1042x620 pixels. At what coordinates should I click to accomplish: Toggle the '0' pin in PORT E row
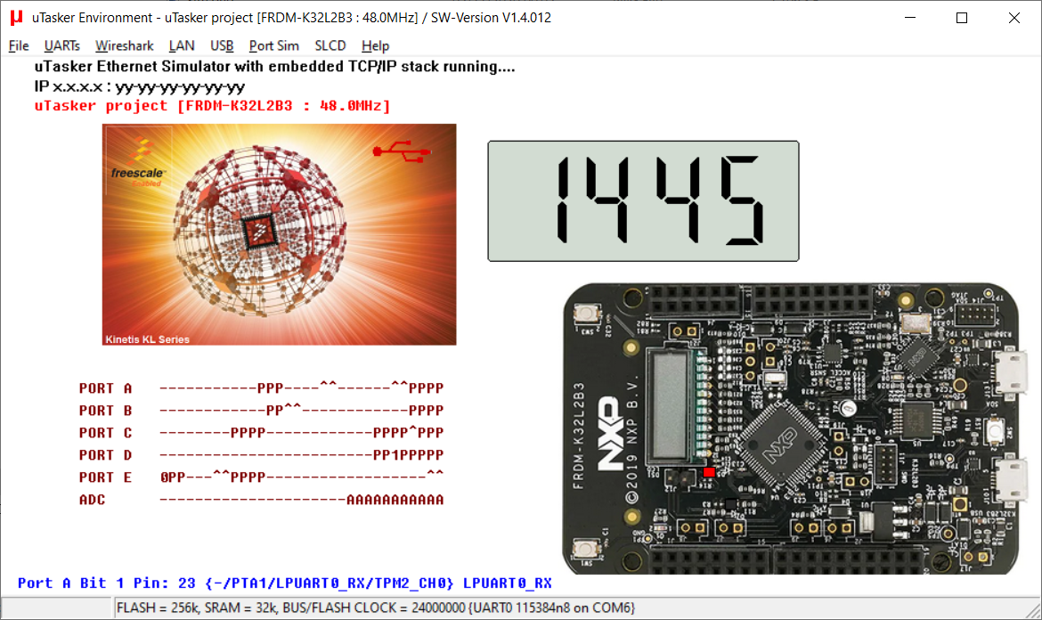click(164, 477)
